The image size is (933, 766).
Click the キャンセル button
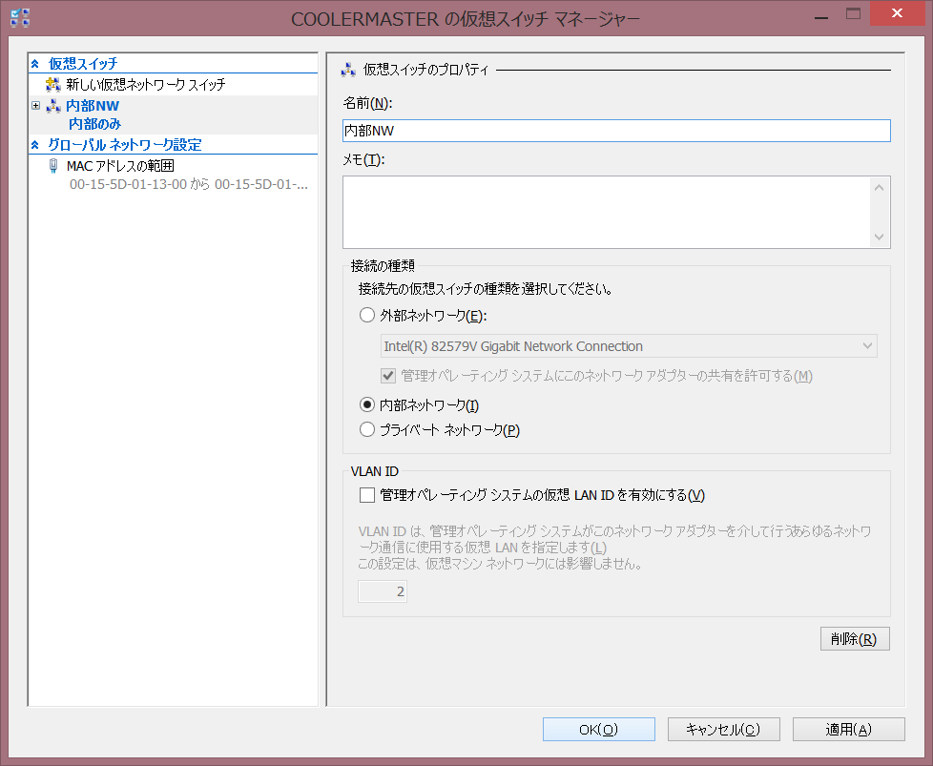click(x=723, y=730)
